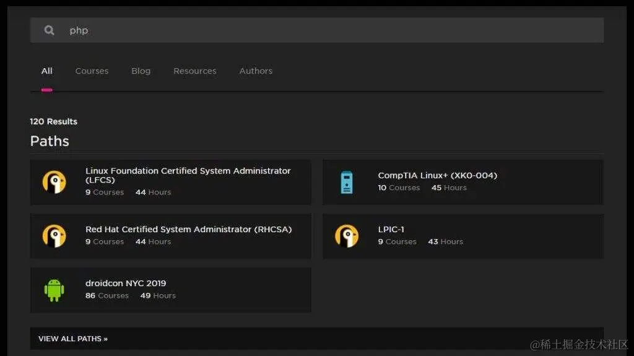Click the Paths section heading
The height and width of the screenshot is (356, 634).
pyautogui.click(x=50, y=141)
